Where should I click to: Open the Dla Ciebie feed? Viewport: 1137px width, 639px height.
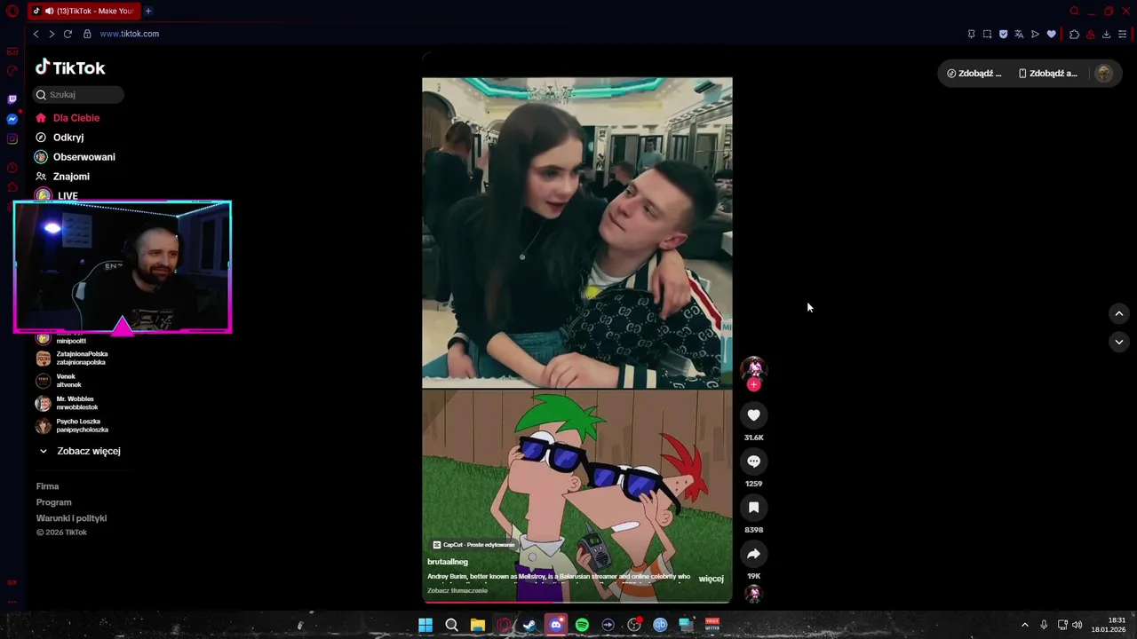[68, 117]
